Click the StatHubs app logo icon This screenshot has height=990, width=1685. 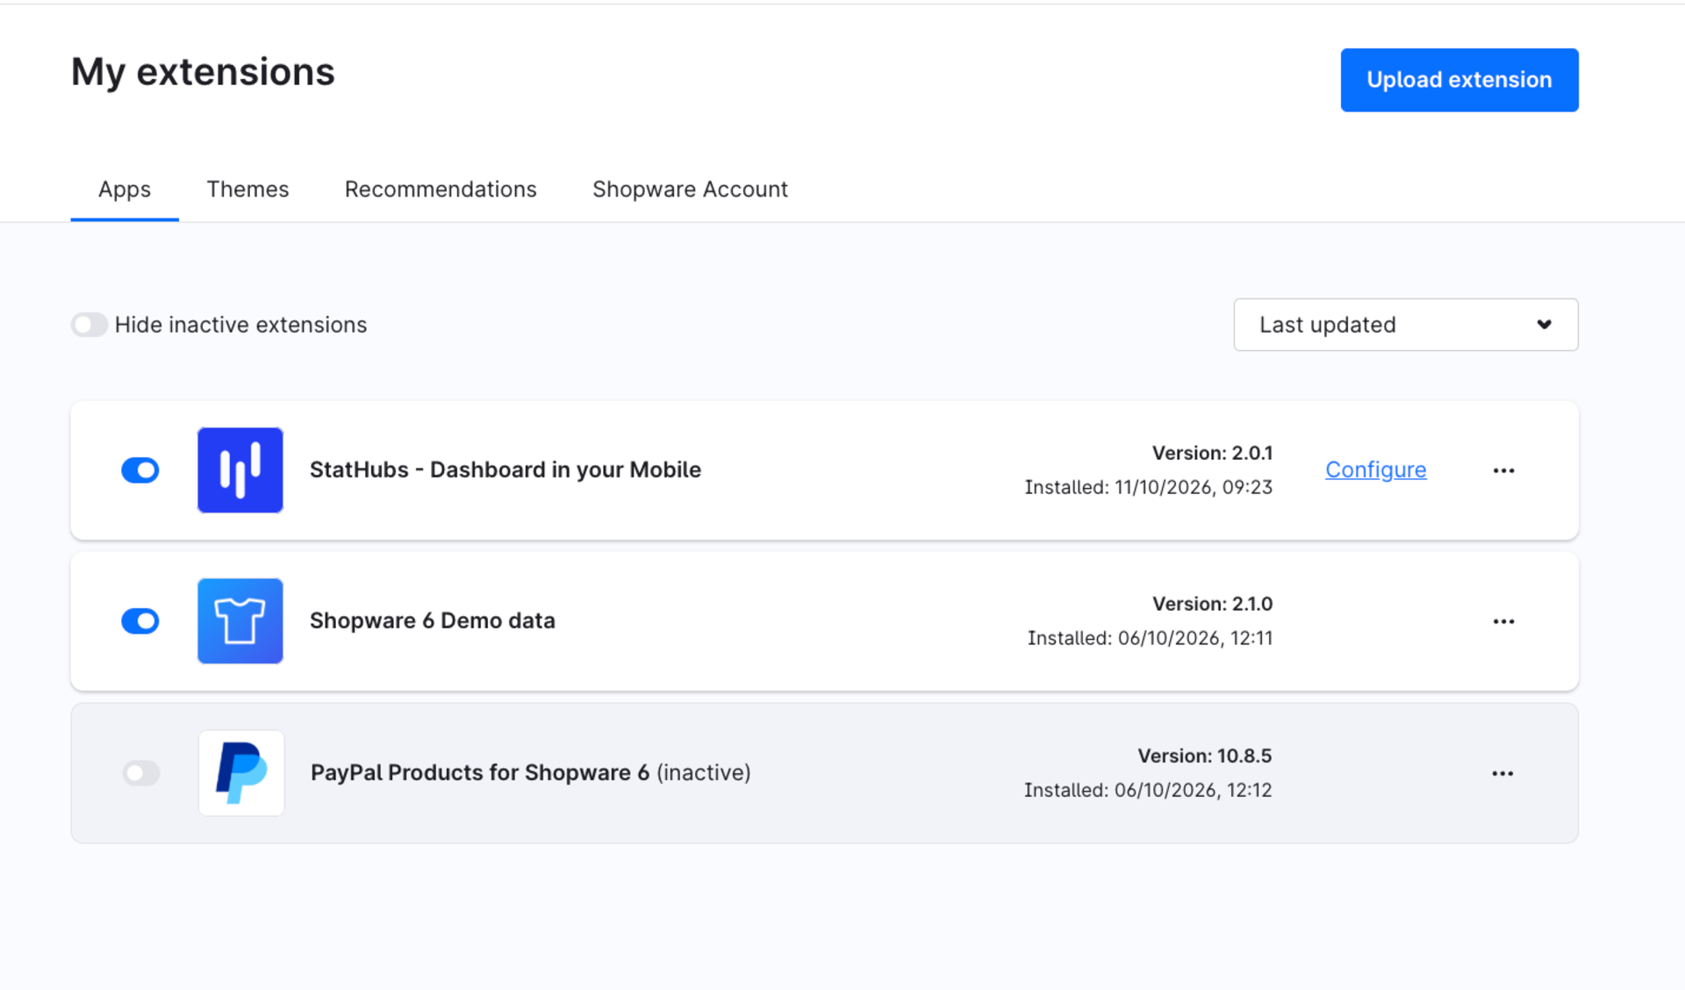point(240,470)
